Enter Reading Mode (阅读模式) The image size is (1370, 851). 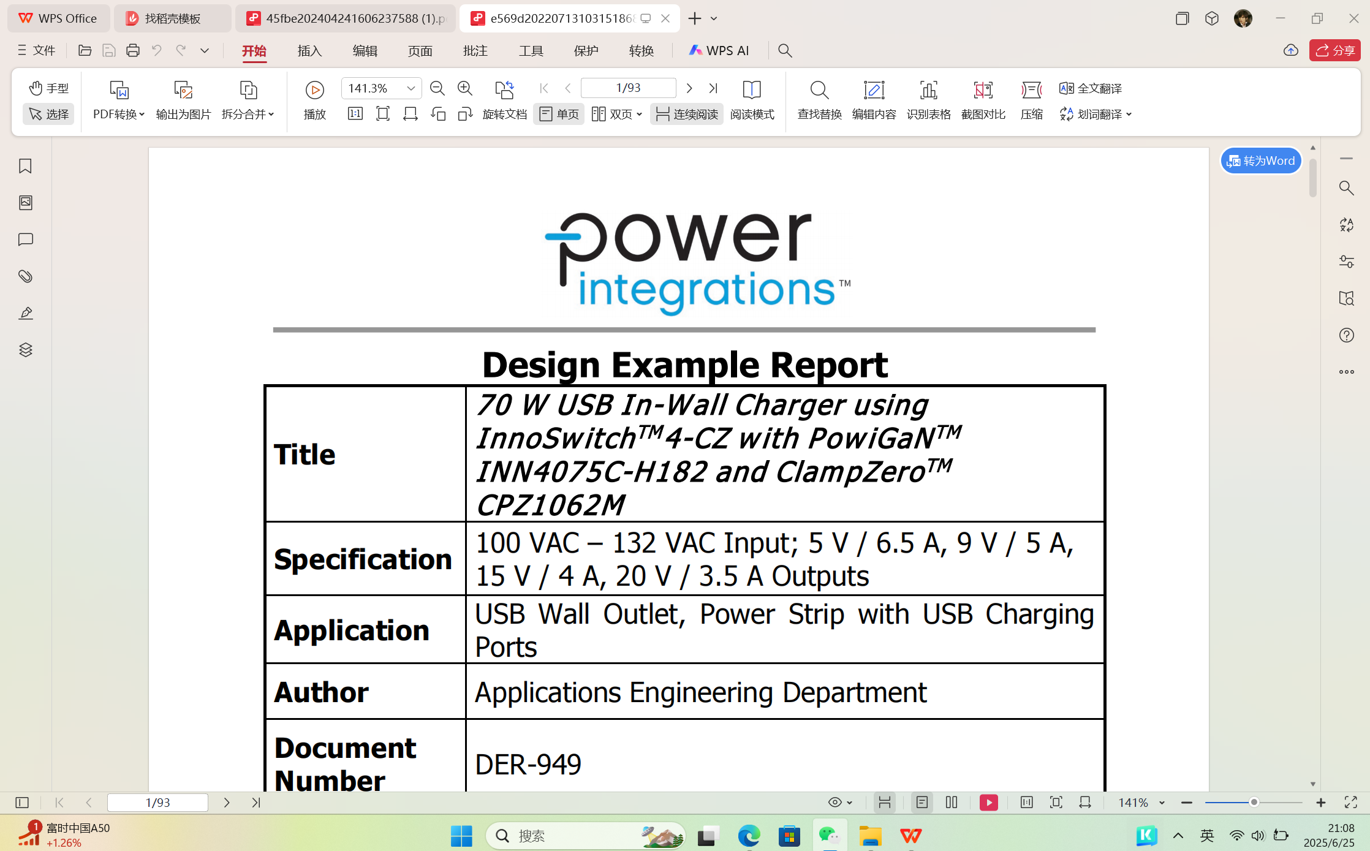pos(752,100)
